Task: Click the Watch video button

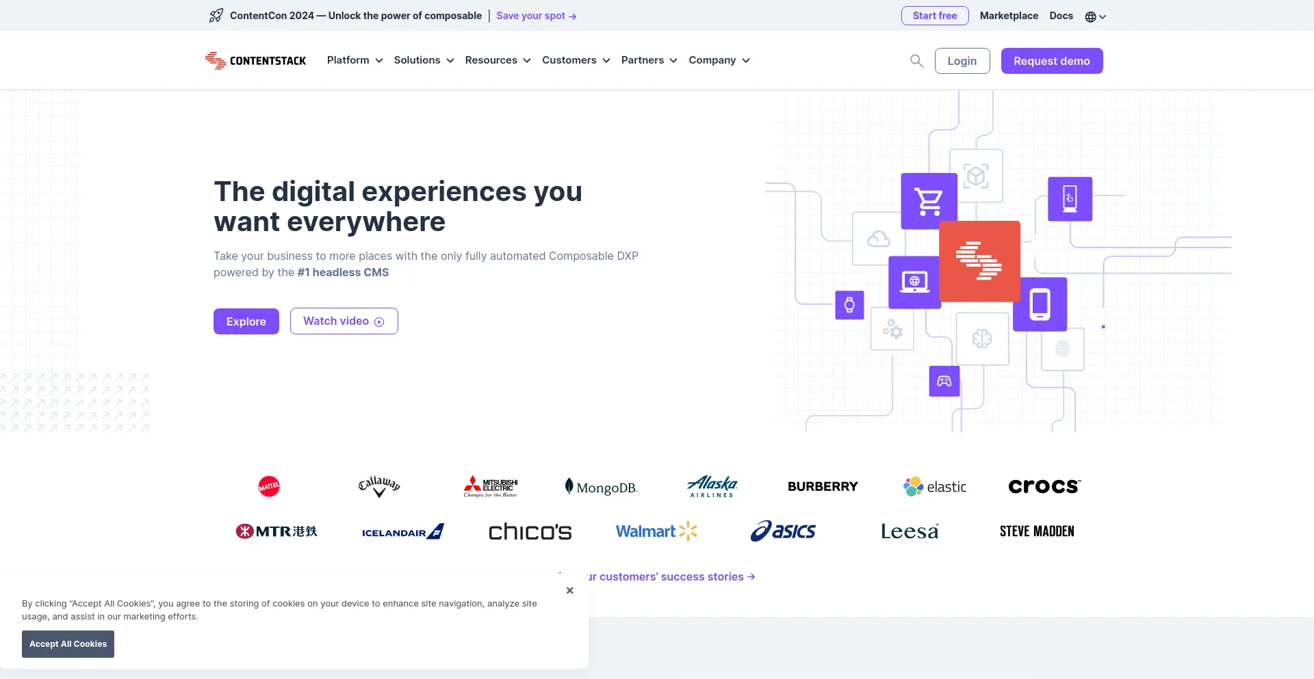Action: pos(344,321)
